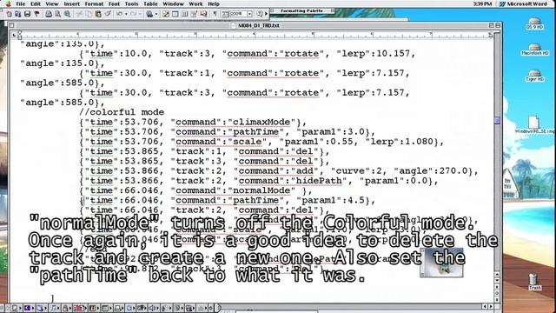Screen dimensions: 556x313
Task: Print the document using printer icon
Action: pyautogui.click(x=49, y=14)
